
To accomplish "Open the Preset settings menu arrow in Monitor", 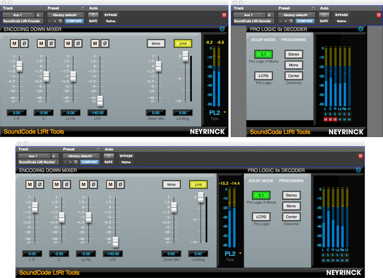I will pyautogui.click(x=98, y=149).
